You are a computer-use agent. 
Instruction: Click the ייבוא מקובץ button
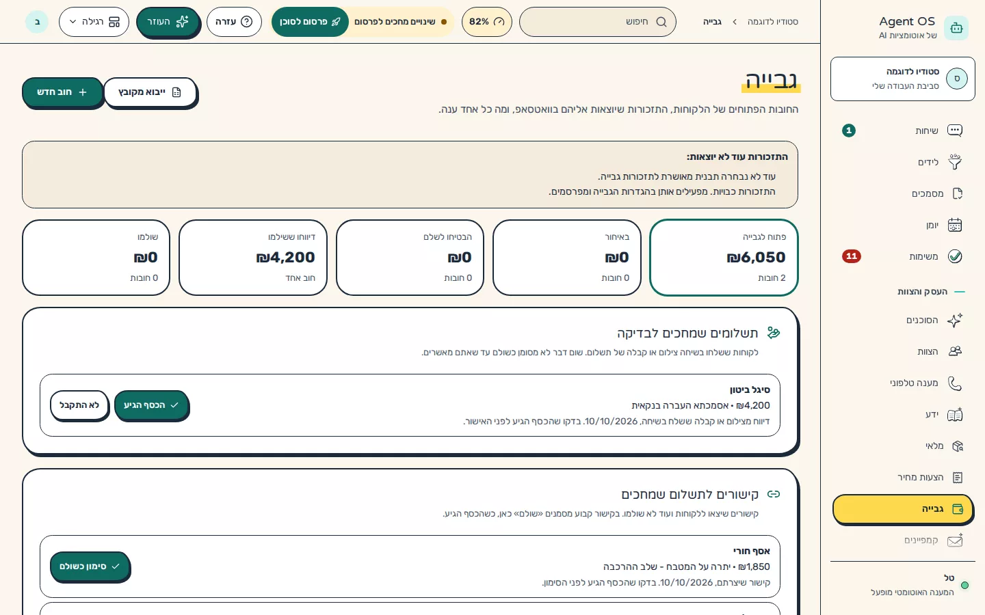tap(150, 92)
